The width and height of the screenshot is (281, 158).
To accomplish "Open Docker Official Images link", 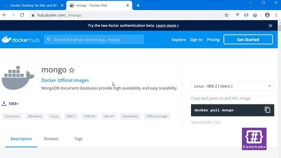I will pos(65,80).
